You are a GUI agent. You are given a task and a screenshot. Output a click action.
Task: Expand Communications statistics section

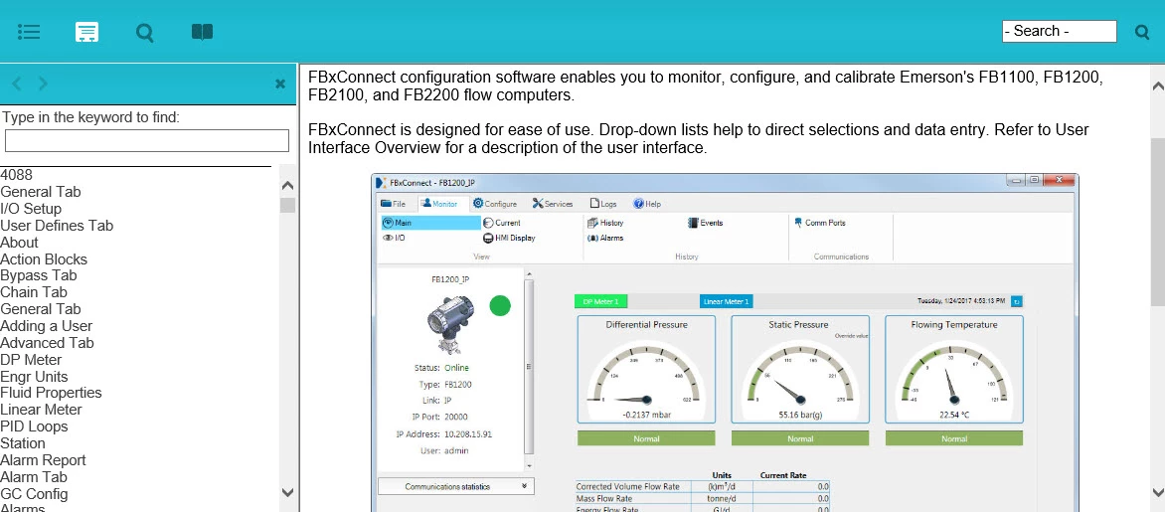click(x=456, y=486)
